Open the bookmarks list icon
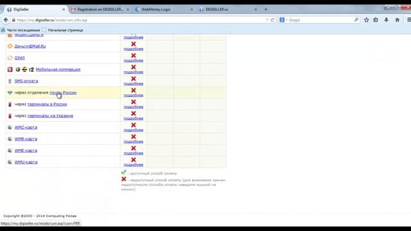The height and width of the screenshot is (231, 411). pyautogui.click(x=376, y=20)
